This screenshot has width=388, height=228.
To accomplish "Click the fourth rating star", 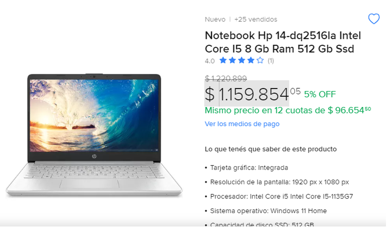I will click(251, 60).
